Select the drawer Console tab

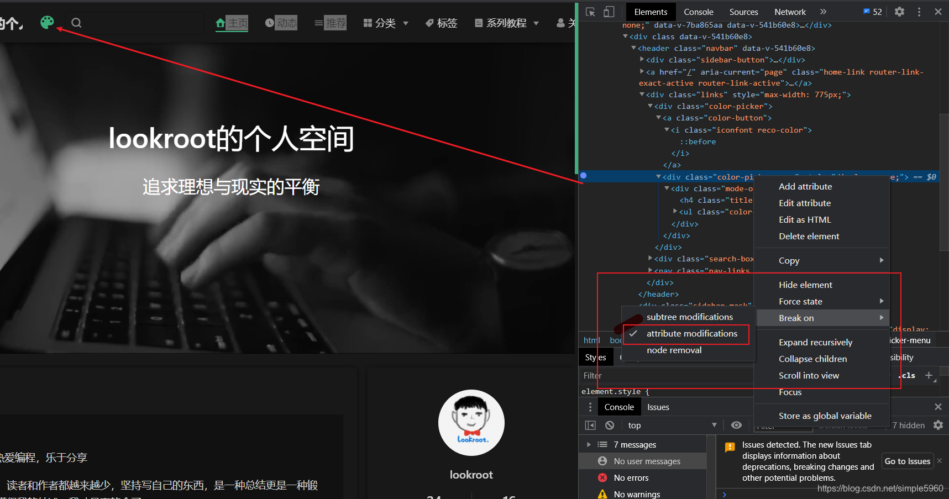pos(619,407)
